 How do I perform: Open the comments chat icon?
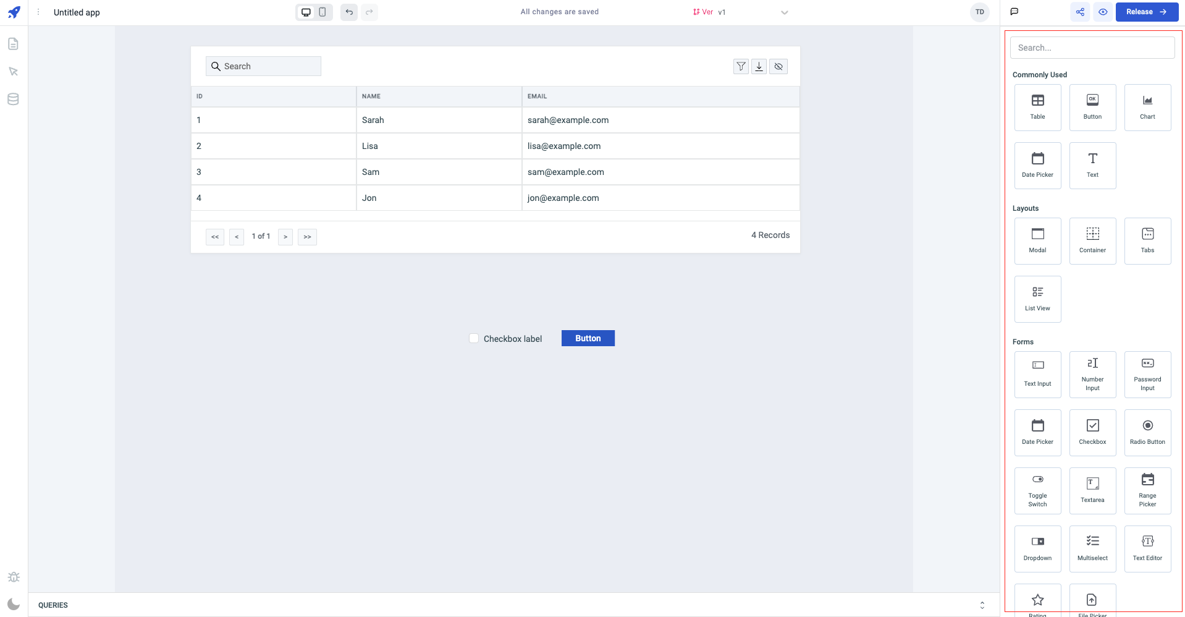[x=1014, y=12]
